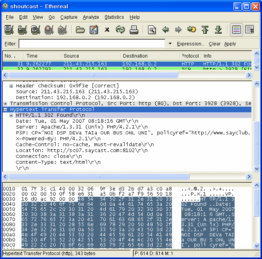Select the Date header line
Viewport: 262px width, 259px height.
[77, 121]
